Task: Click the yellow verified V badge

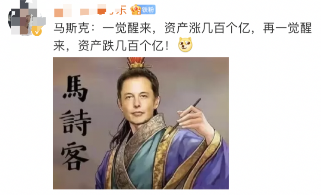Action: (x=37, y=31)
